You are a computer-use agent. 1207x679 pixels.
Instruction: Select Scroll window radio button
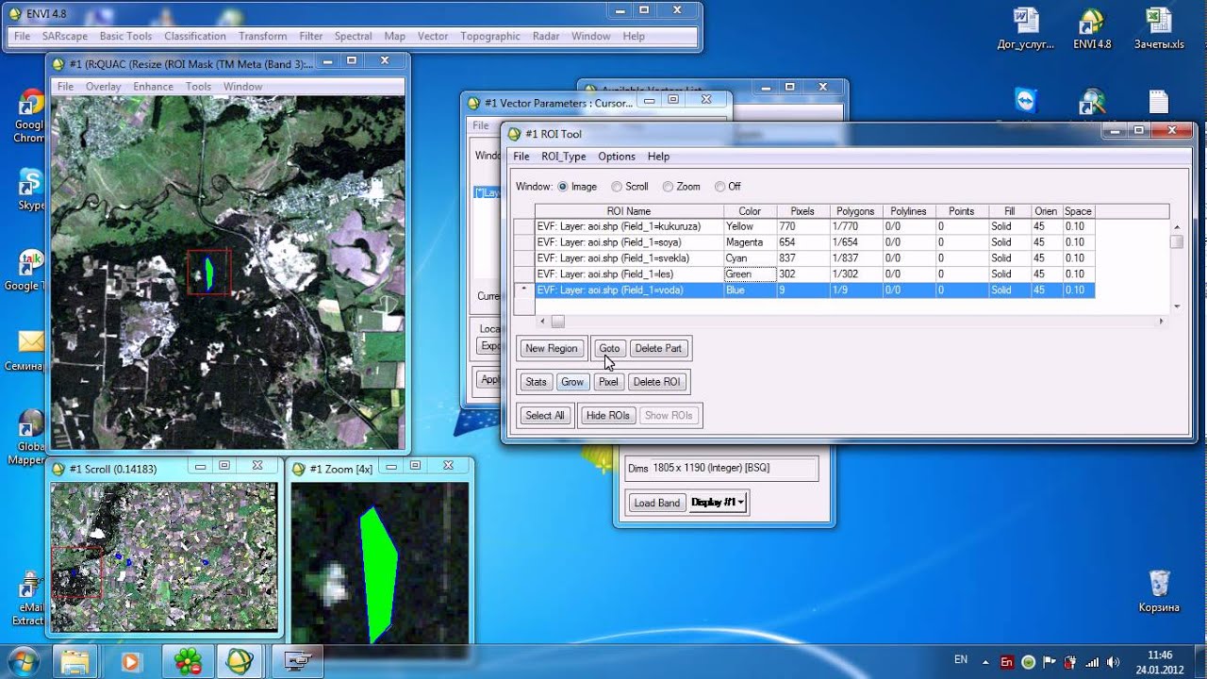[x=617, y=187]
